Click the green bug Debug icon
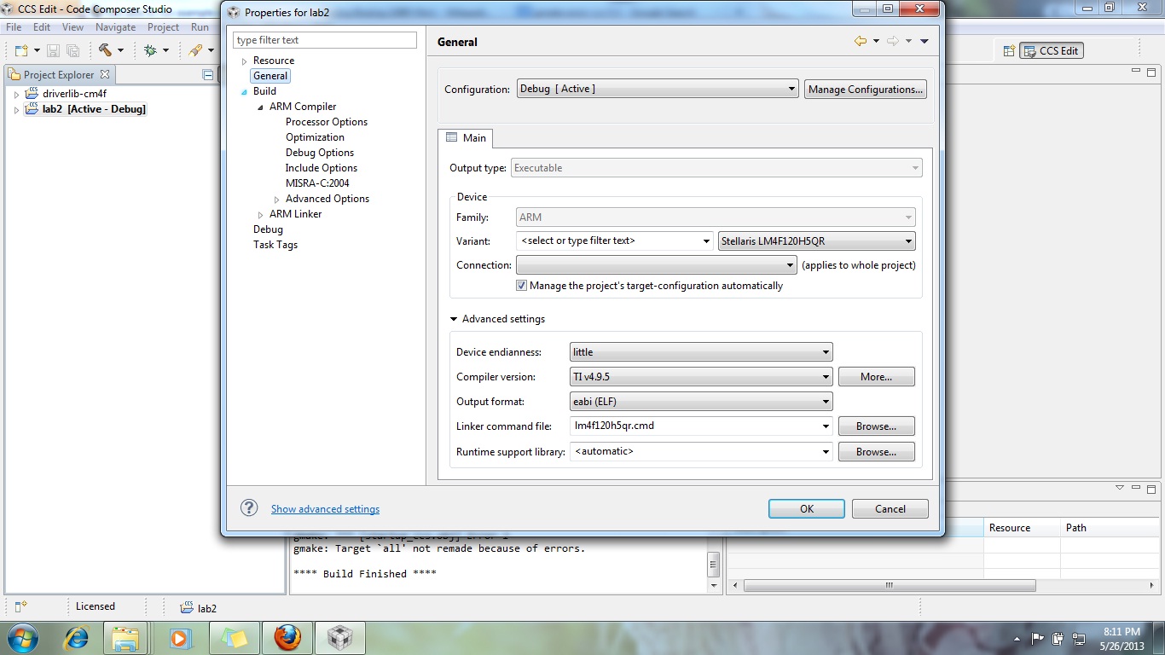 [x=150, y=50]
